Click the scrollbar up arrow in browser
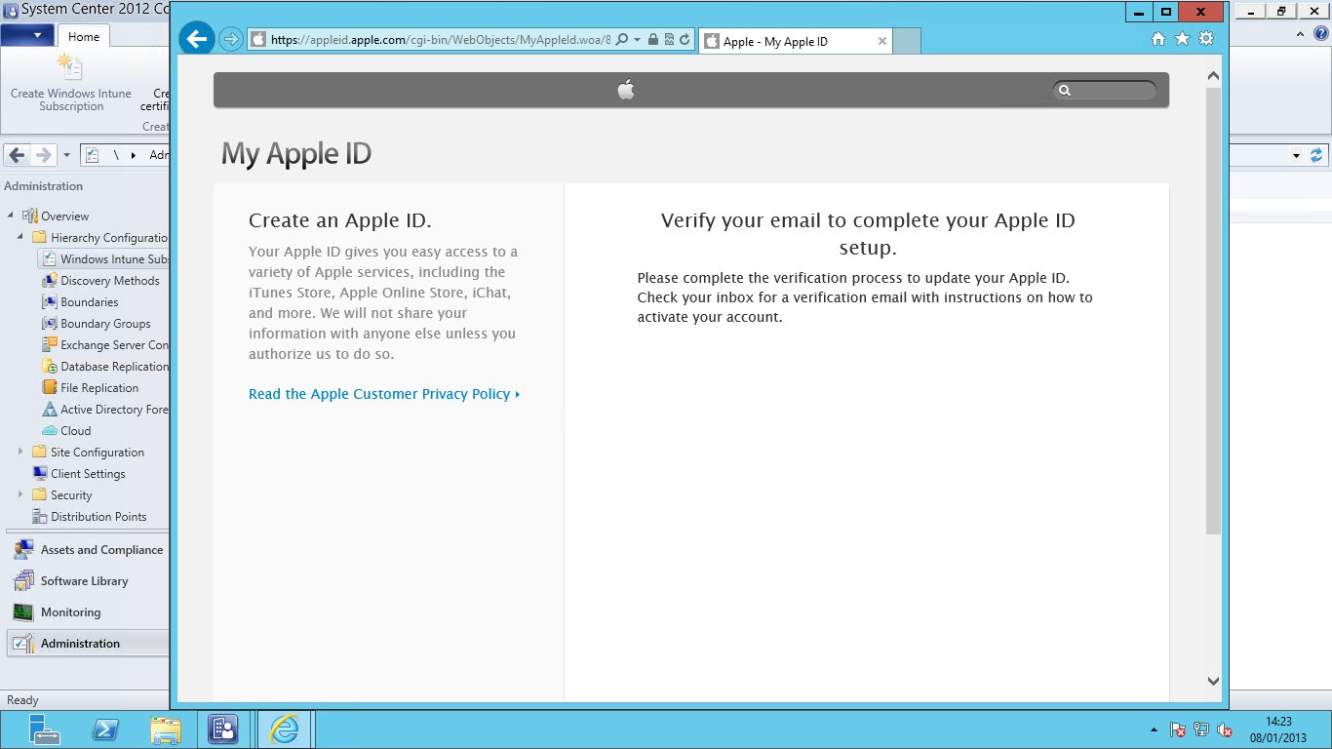This screenshot has height=749, width=1332. pyautogui.click(x=1213, y=76)
